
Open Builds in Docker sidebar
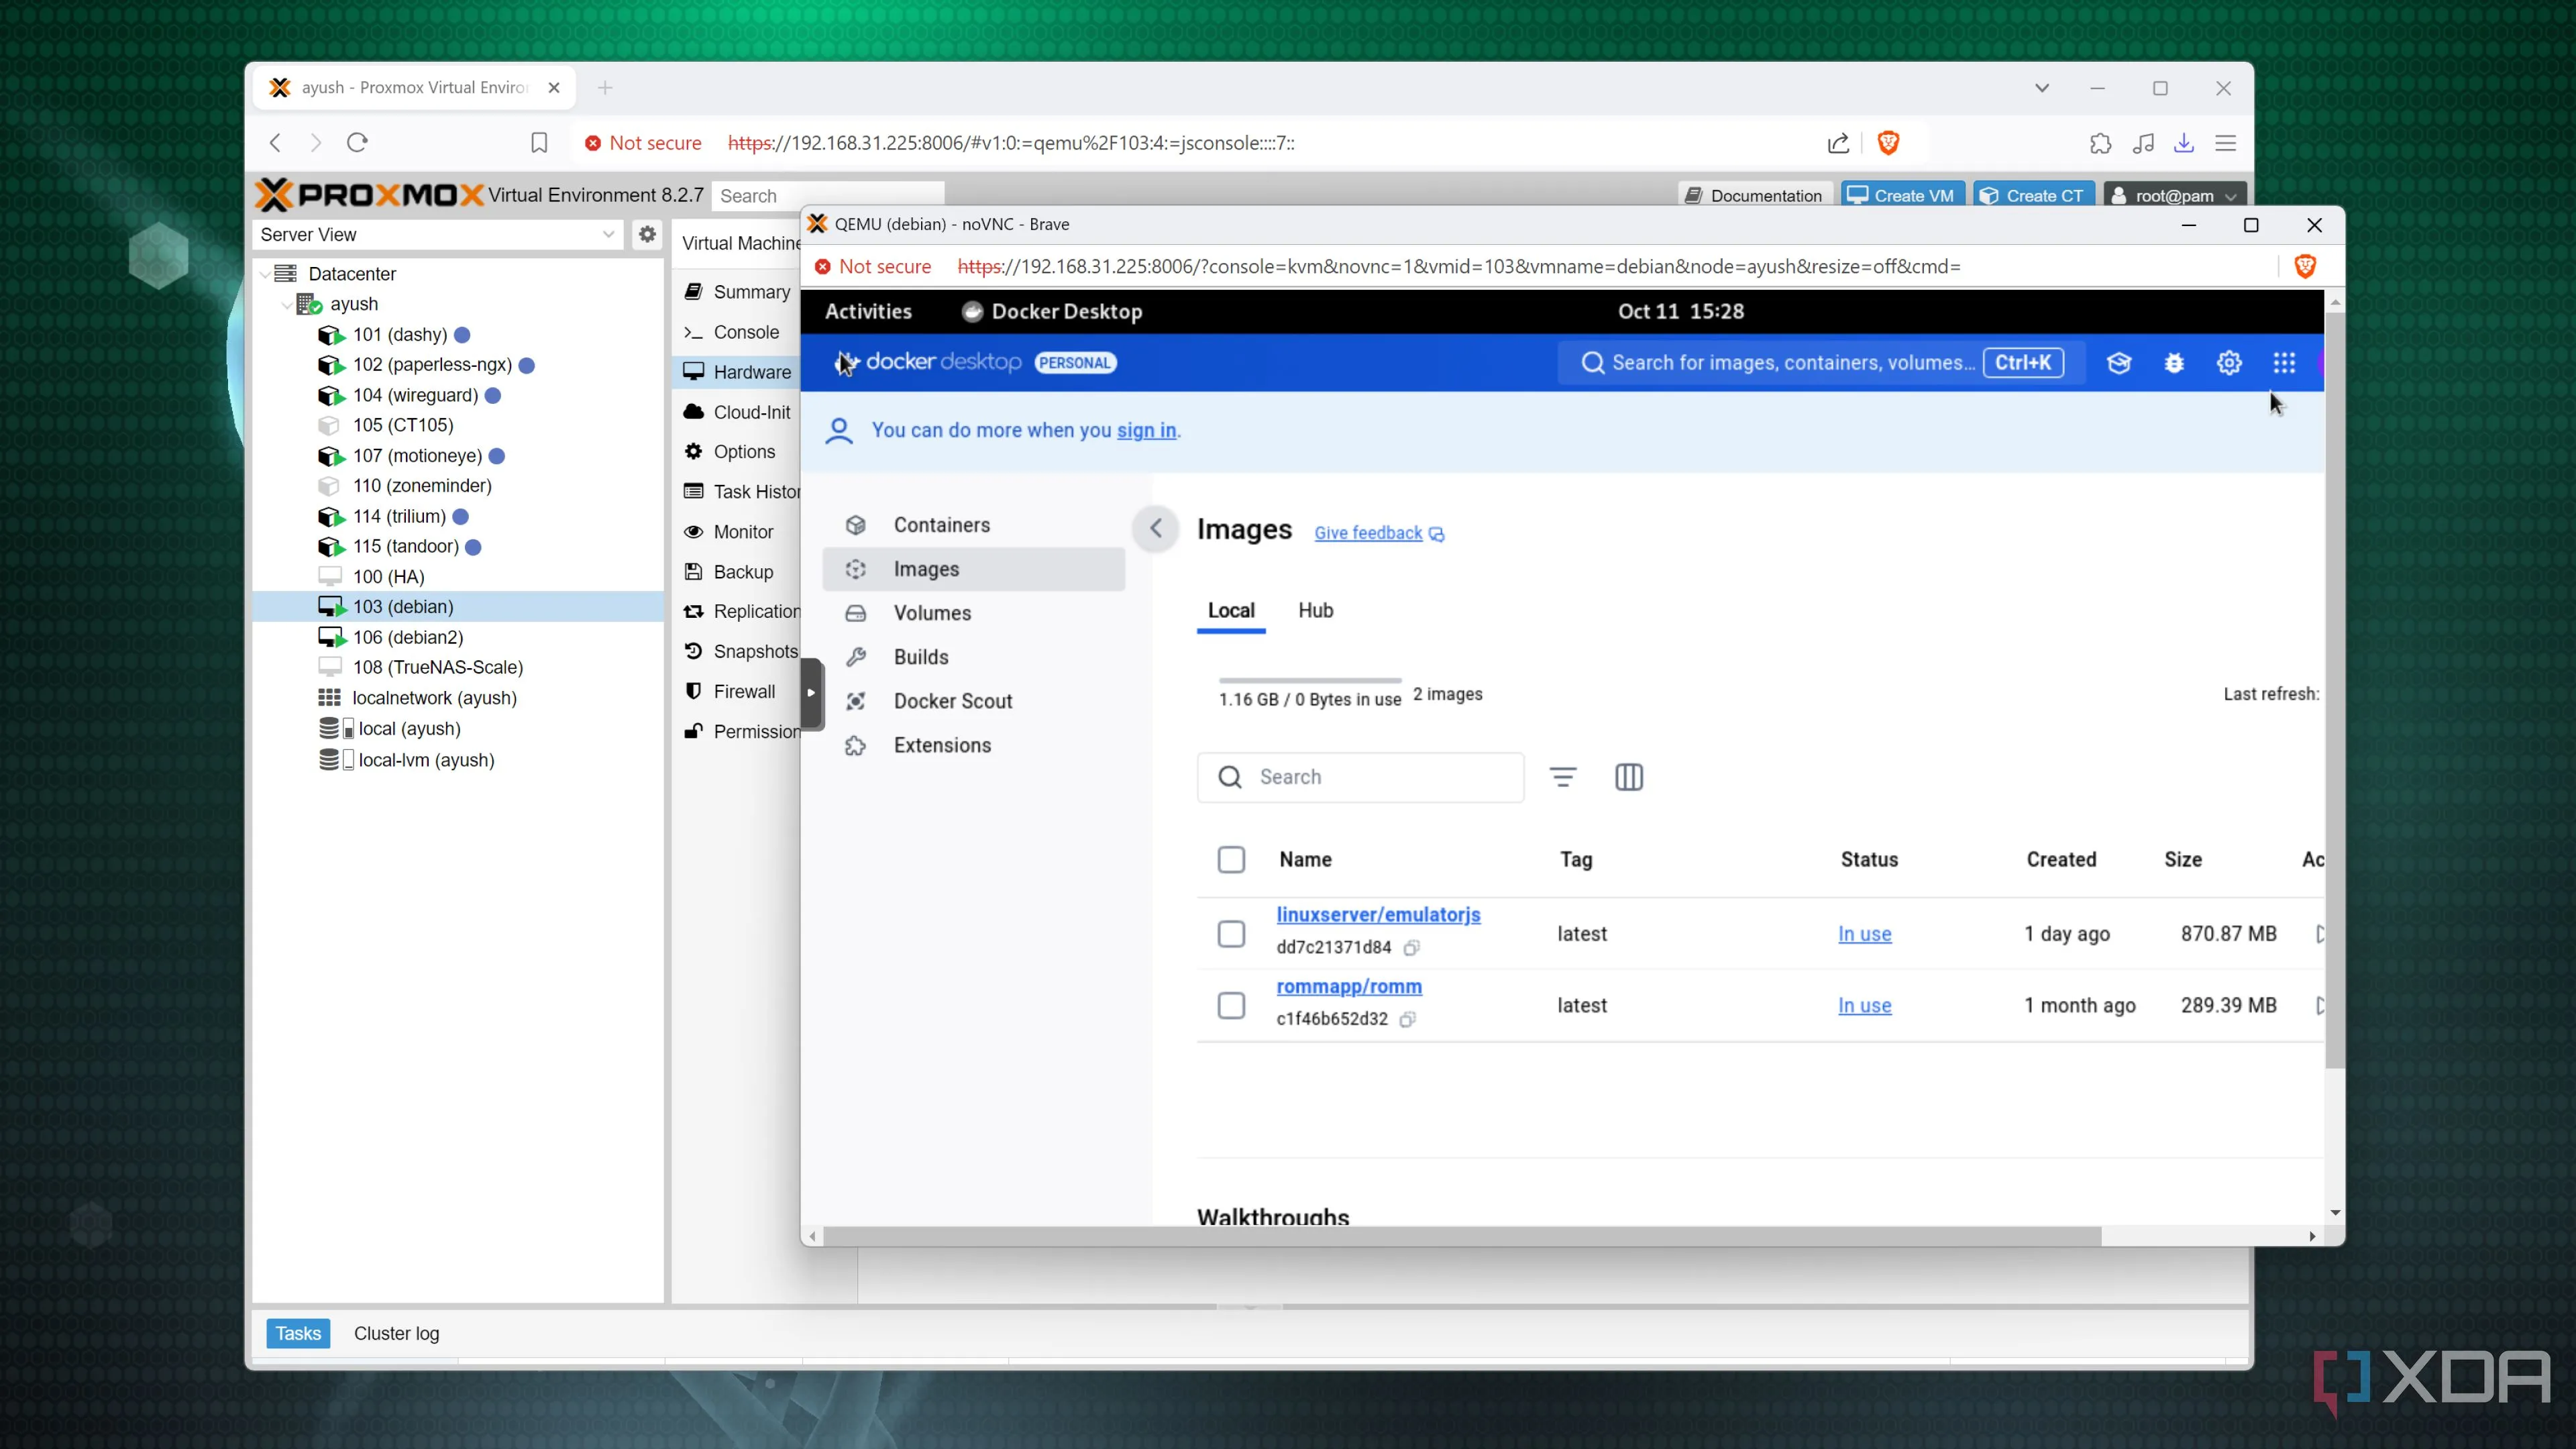point(974,657)
